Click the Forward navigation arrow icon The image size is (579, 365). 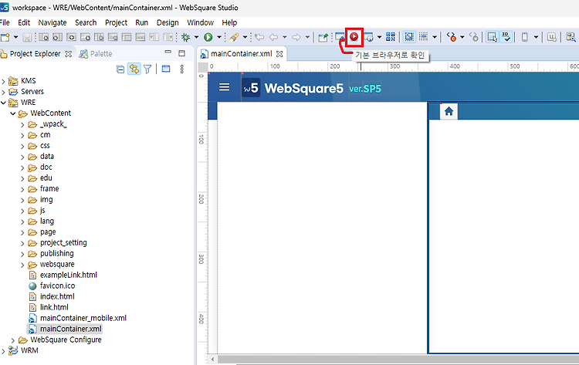tap(296, 37)
